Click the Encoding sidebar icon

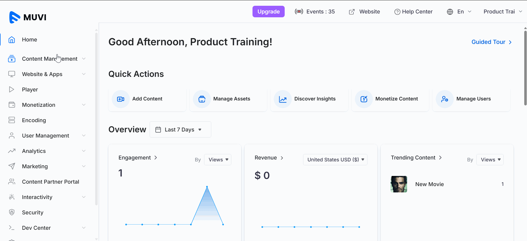click(12, 120)
